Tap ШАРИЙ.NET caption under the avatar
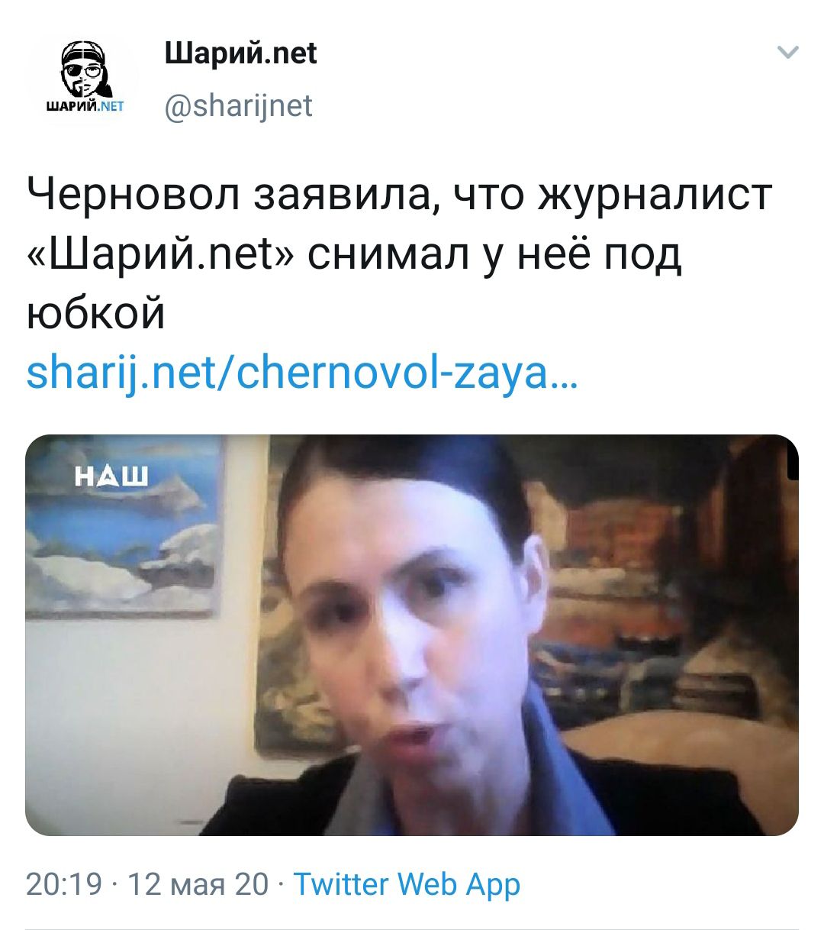This screenshot has width=824, height=930. coord(81,105)
